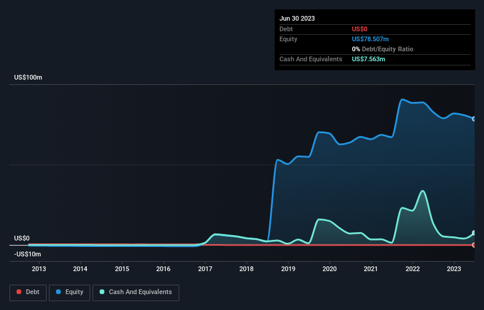This screenshot has width=484, height=310.
Task: Select the 2017 x-axis label
Action: pos(205,269)
